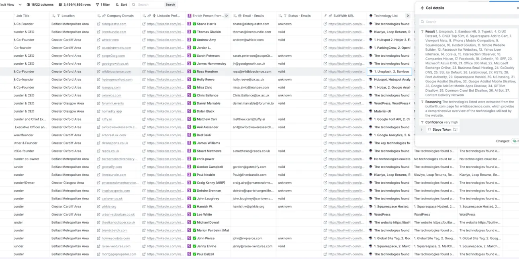
Task: Open LinkedIn link icon in Shane Harris row
Action: [144, 24]
